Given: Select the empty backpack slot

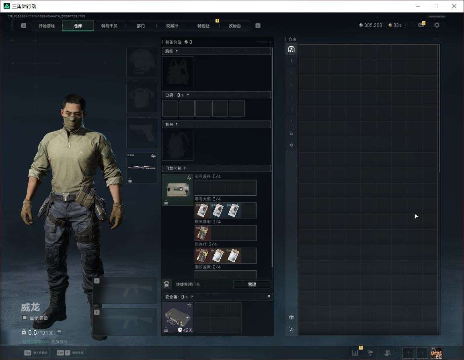Looking at the screenshot, I should click(x=178, y=145).
